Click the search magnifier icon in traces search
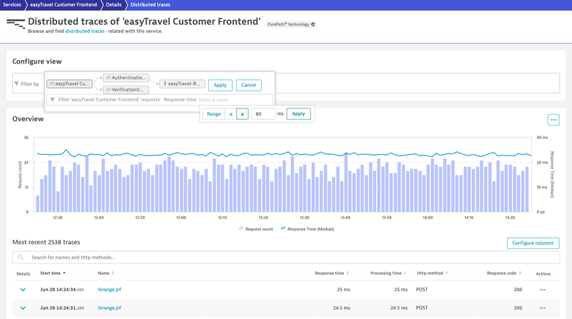 click(21, 257)
